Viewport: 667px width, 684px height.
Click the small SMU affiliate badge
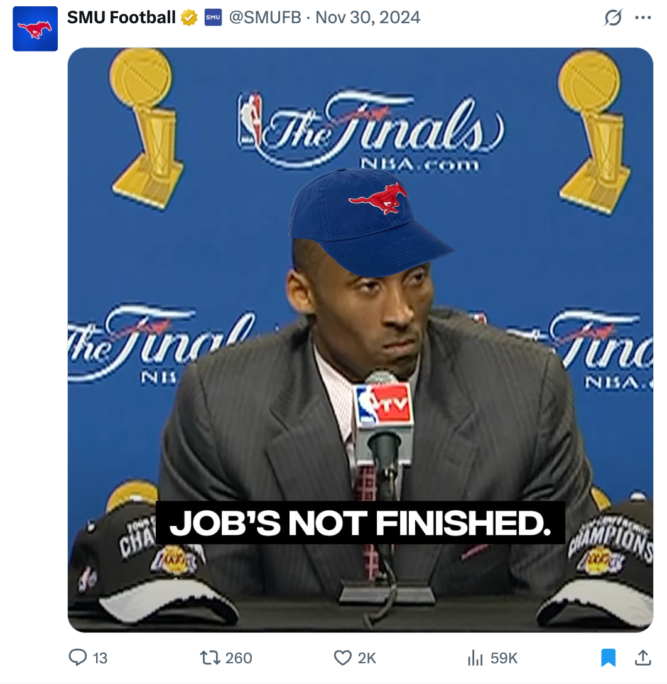[x=213, y=18]
